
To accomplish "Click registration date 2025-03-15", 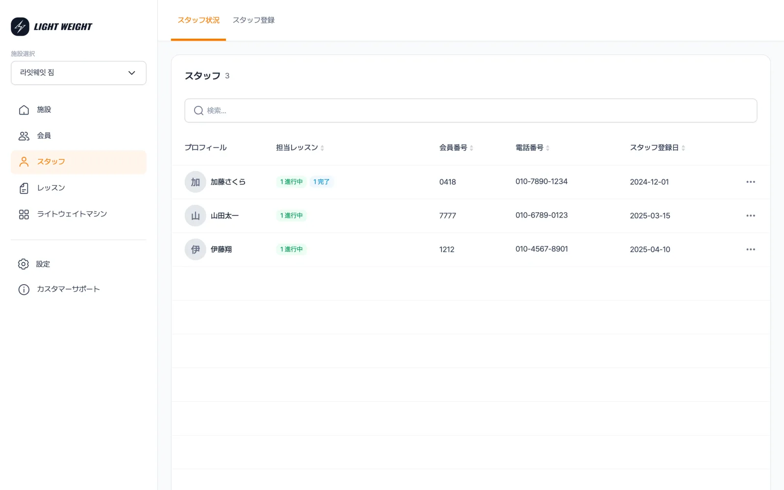I will pyautogui.click(x=650, y=216).
